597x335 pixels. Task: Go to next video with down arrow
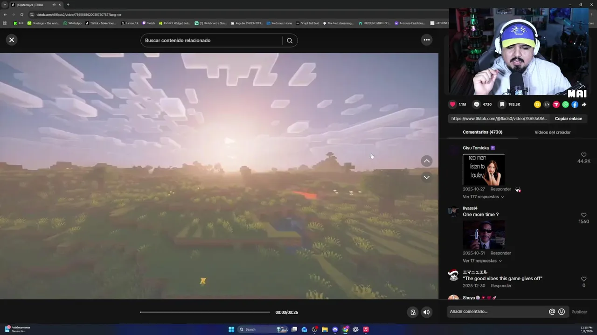click(x=426, y=177)
